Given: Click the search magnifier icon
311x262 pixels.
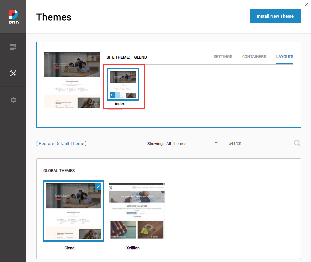Looking at the screenshot, I should pos(297,143).
